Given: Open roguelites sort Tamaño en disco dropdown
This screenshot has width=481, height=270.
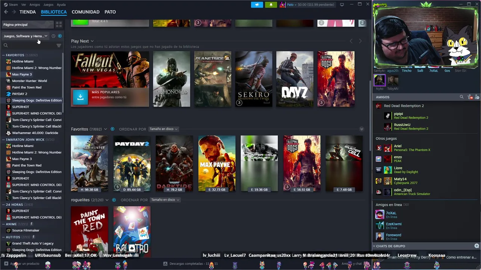Looking at the screenshot, I should 165,200.
